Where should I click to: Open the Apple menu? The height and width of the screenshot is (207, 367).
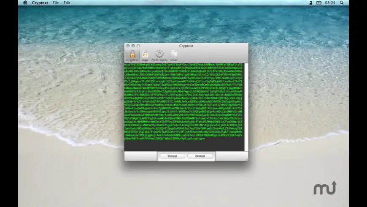25,3
